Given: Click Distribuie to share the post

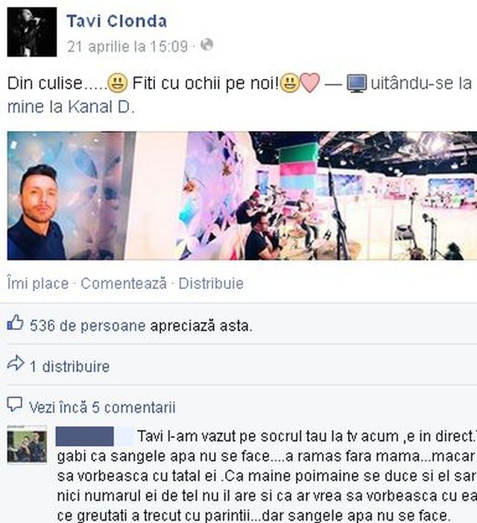Looking at the screenshot, I should coord(211,284).
